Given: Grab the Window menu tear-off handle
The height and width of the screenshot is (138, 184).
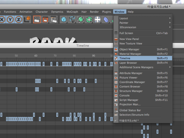Looking at the screenshot, I should pyautogui.click(x=143, y=15).
